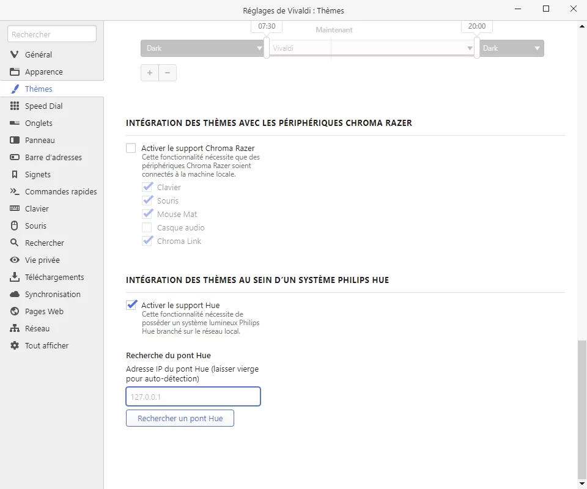Click the Vivaldi logo icon beside Général
Image resolution: width=587 pixels, height=489 pixels.
point(15,54)
